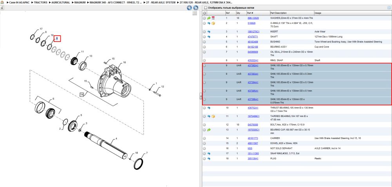Add WASHER row using its plus circle

coord(205,18)
